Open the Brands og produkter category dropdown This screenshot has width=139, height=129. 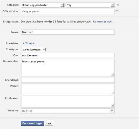tap(43, 5)
